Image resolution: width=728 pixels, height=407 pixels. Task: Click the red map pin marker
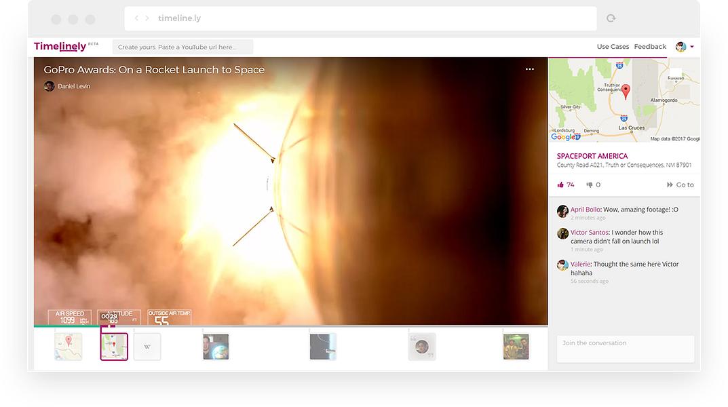[626, 92]
